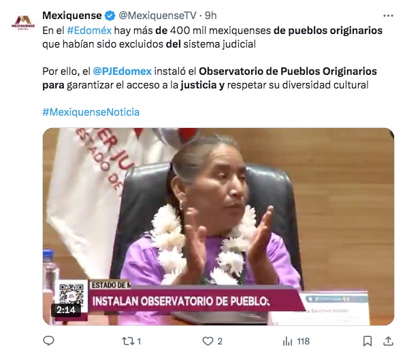Open the @PJEdomex mention
The height and width of the screenshot is (356, 405).
click(122, 71)
